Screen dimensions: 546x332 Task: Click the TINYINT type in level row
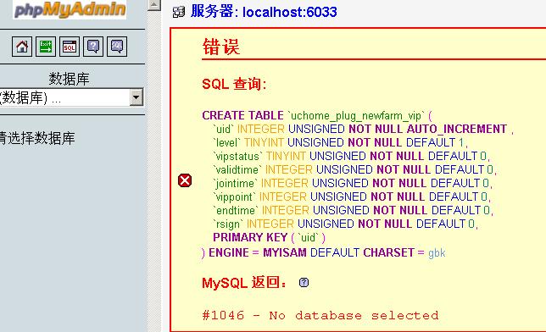pyautogui.click(x=264, y=142)
